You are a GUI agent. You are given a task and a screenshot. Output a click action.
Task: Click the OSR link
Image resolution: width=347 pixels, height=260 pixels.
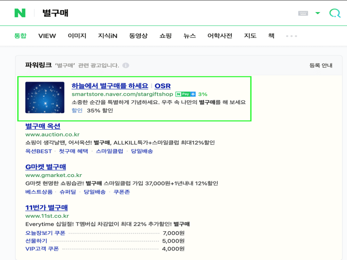tap(162, 86)
